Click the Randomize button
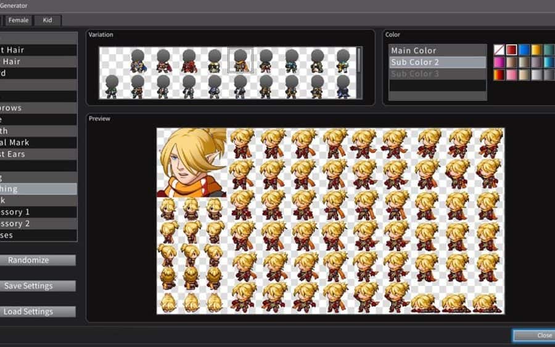Screen dimensions: 555x347 (38, 260)
